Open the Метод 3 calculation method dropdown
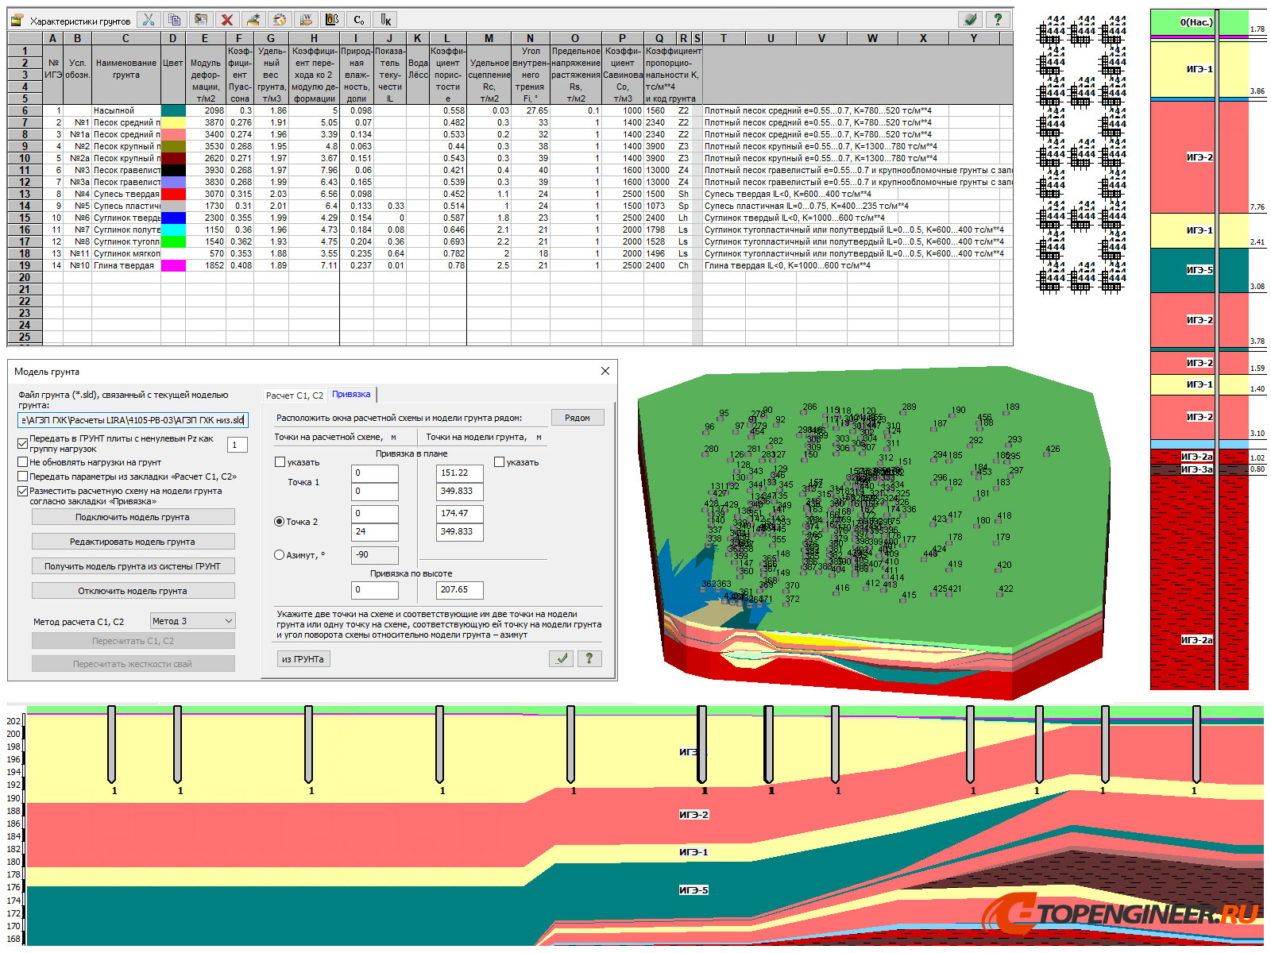1271x953 pixels. 192,621
